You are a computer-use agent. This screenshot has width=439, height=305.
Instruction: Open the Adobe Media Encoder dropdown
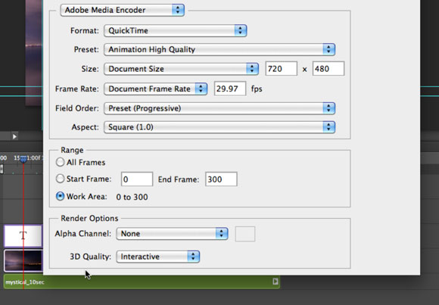tap(122, 10)
